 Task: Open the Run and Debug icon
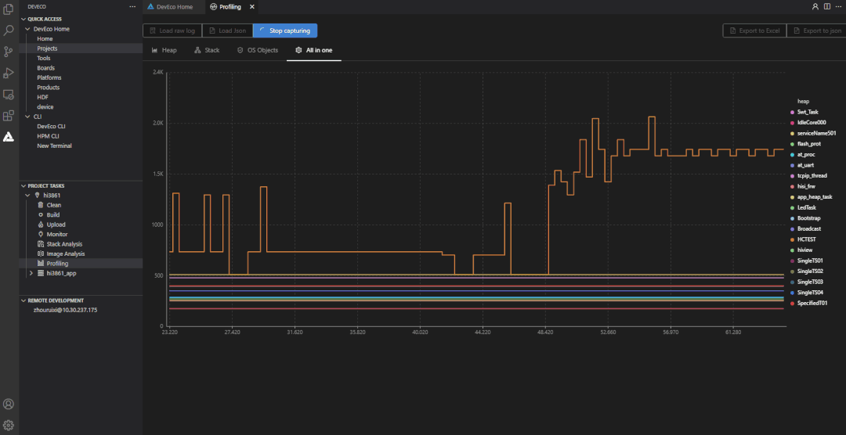[9, 73]
